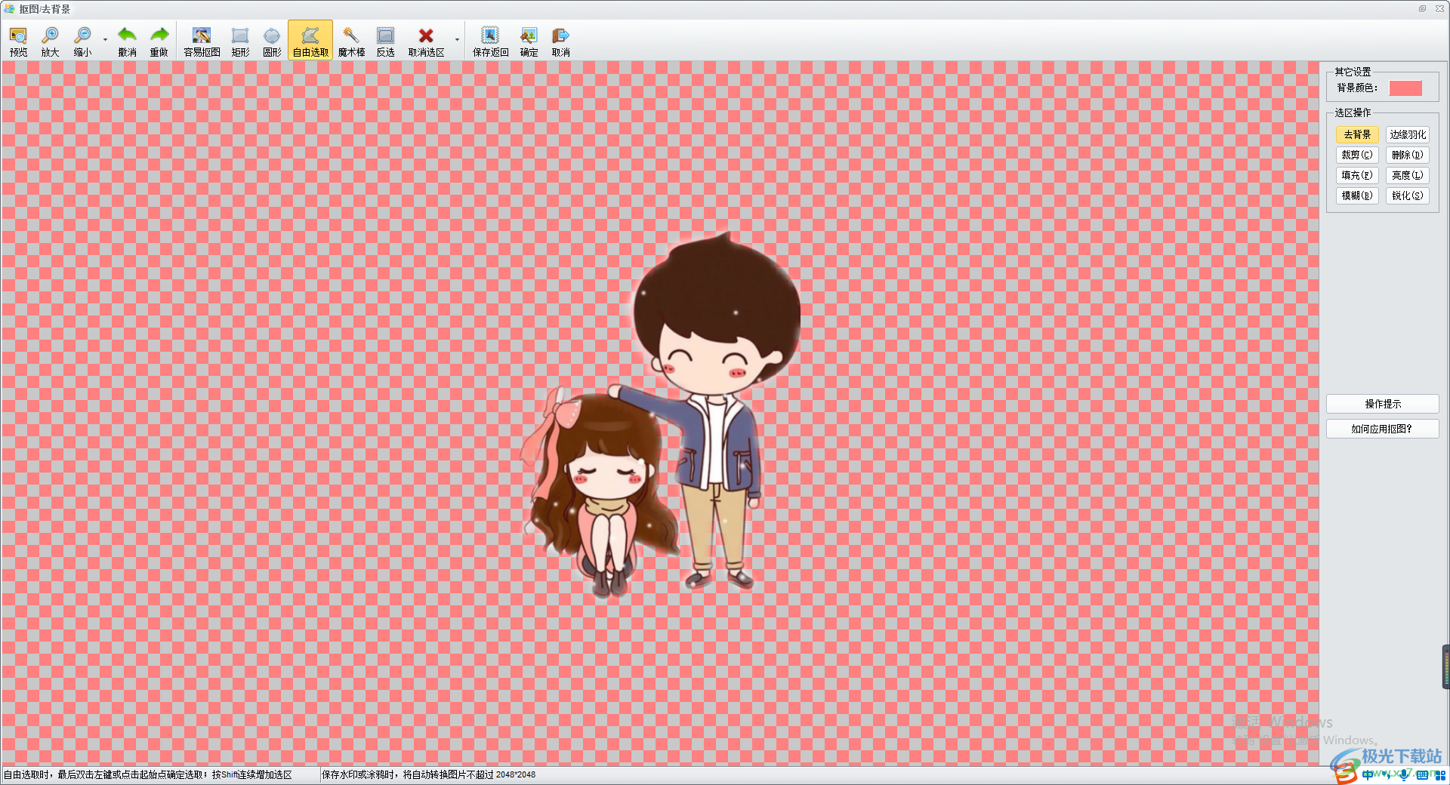This screenshot has width=1450, height=785.
Task: Zoom in with the 放大 tool
Action: [x=50, y=42]
